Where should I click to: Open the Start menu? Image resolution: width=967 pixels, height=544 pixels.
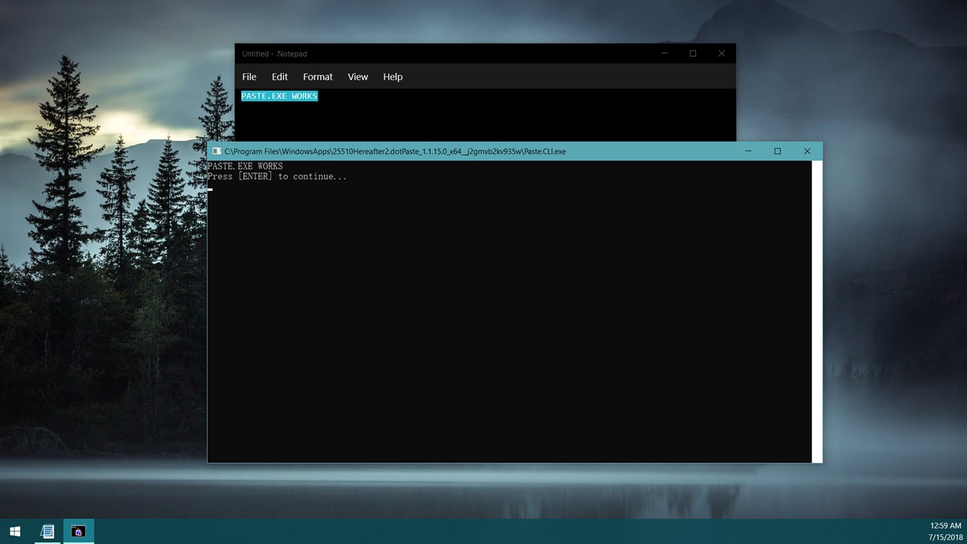pos(14,531)
